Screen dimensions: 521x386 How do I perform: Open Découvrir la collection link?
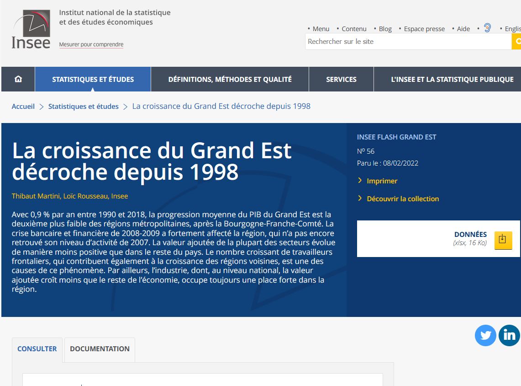click(x=403, y=198)
